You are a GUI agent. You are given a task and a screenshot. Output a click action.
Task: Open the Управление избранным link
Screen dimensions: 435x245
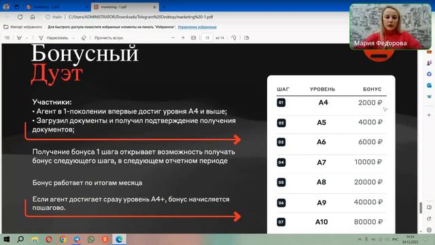click(197, 27)
